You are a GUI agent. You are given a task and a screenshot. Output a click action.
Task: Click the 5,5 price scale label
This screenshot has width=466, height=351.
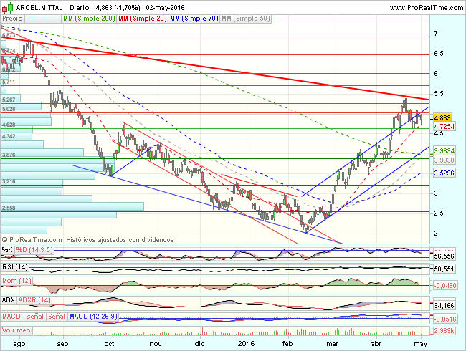tap(438, 94)
